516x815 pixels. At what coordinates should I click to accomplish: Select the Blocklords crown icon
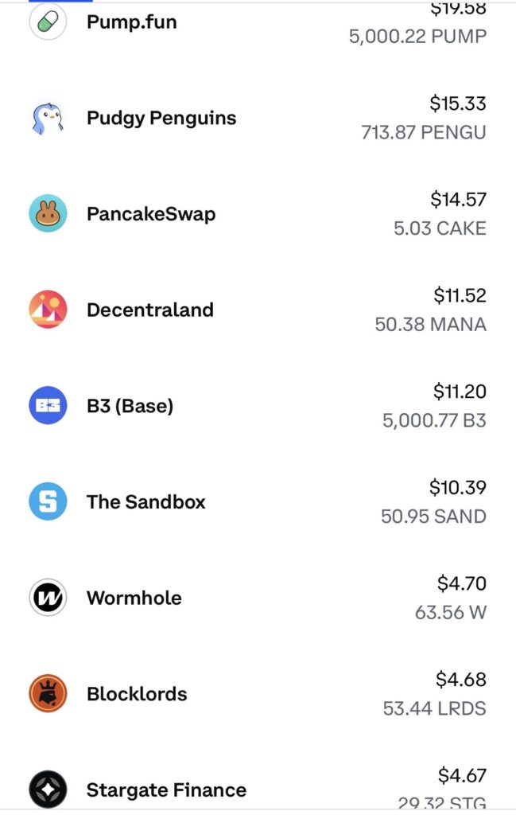pos(48,693)
